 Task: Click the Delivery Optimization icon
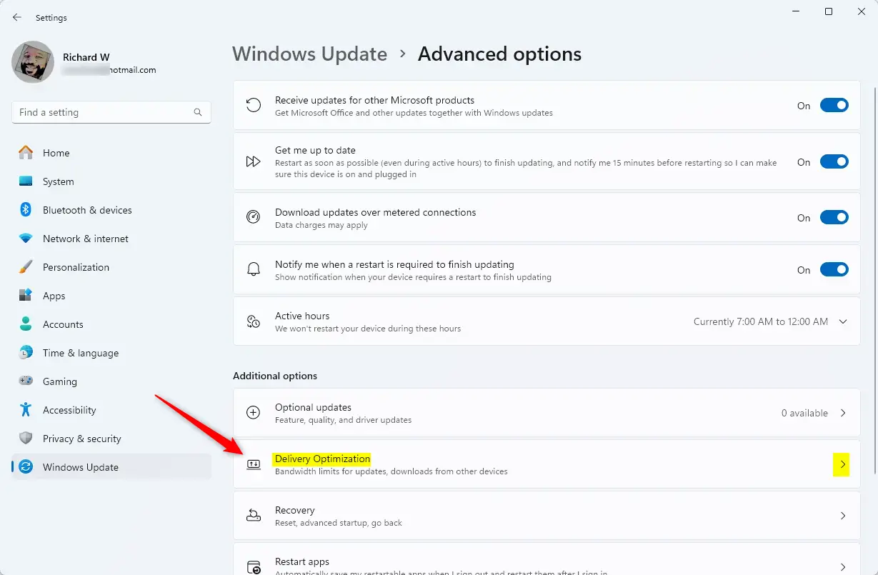[x=253, y=464]
